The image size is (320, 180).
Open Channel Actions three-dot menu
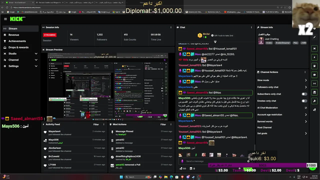point(305,72)
